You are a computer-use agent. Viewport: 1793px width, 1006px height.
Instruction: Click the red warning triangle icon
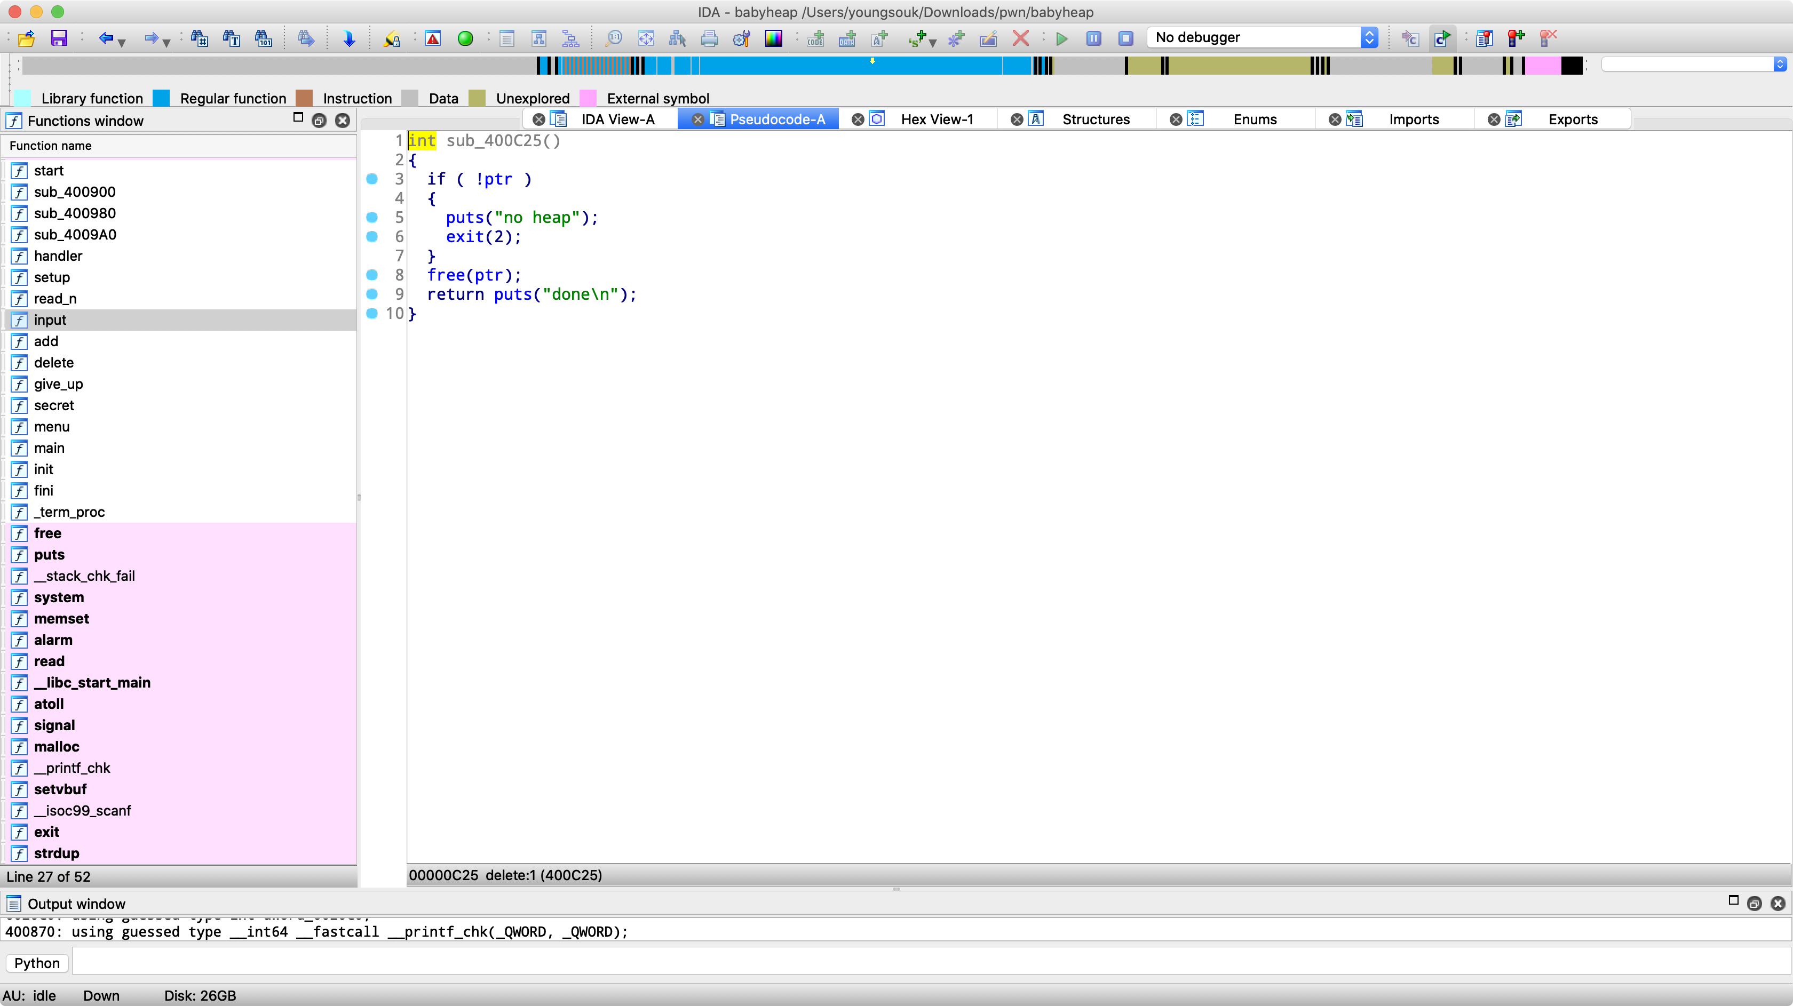pyautogui.click(x=433, y=38)
